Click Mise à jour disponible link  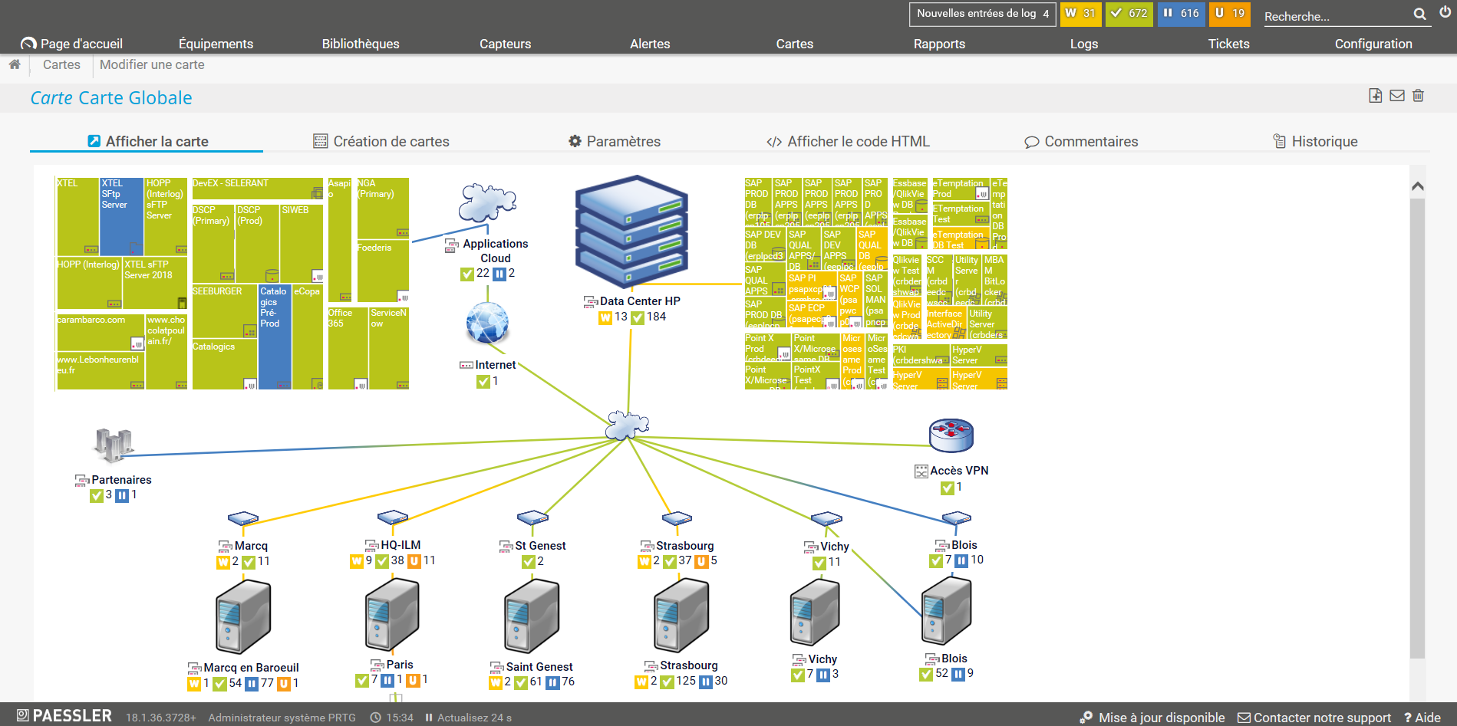click(x=1152, y=718)
